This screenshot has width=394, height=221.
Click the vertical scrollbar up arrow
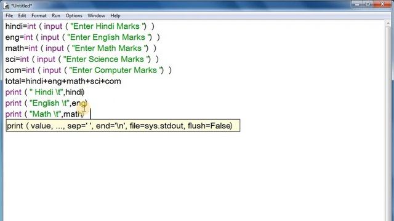(388, 23)
